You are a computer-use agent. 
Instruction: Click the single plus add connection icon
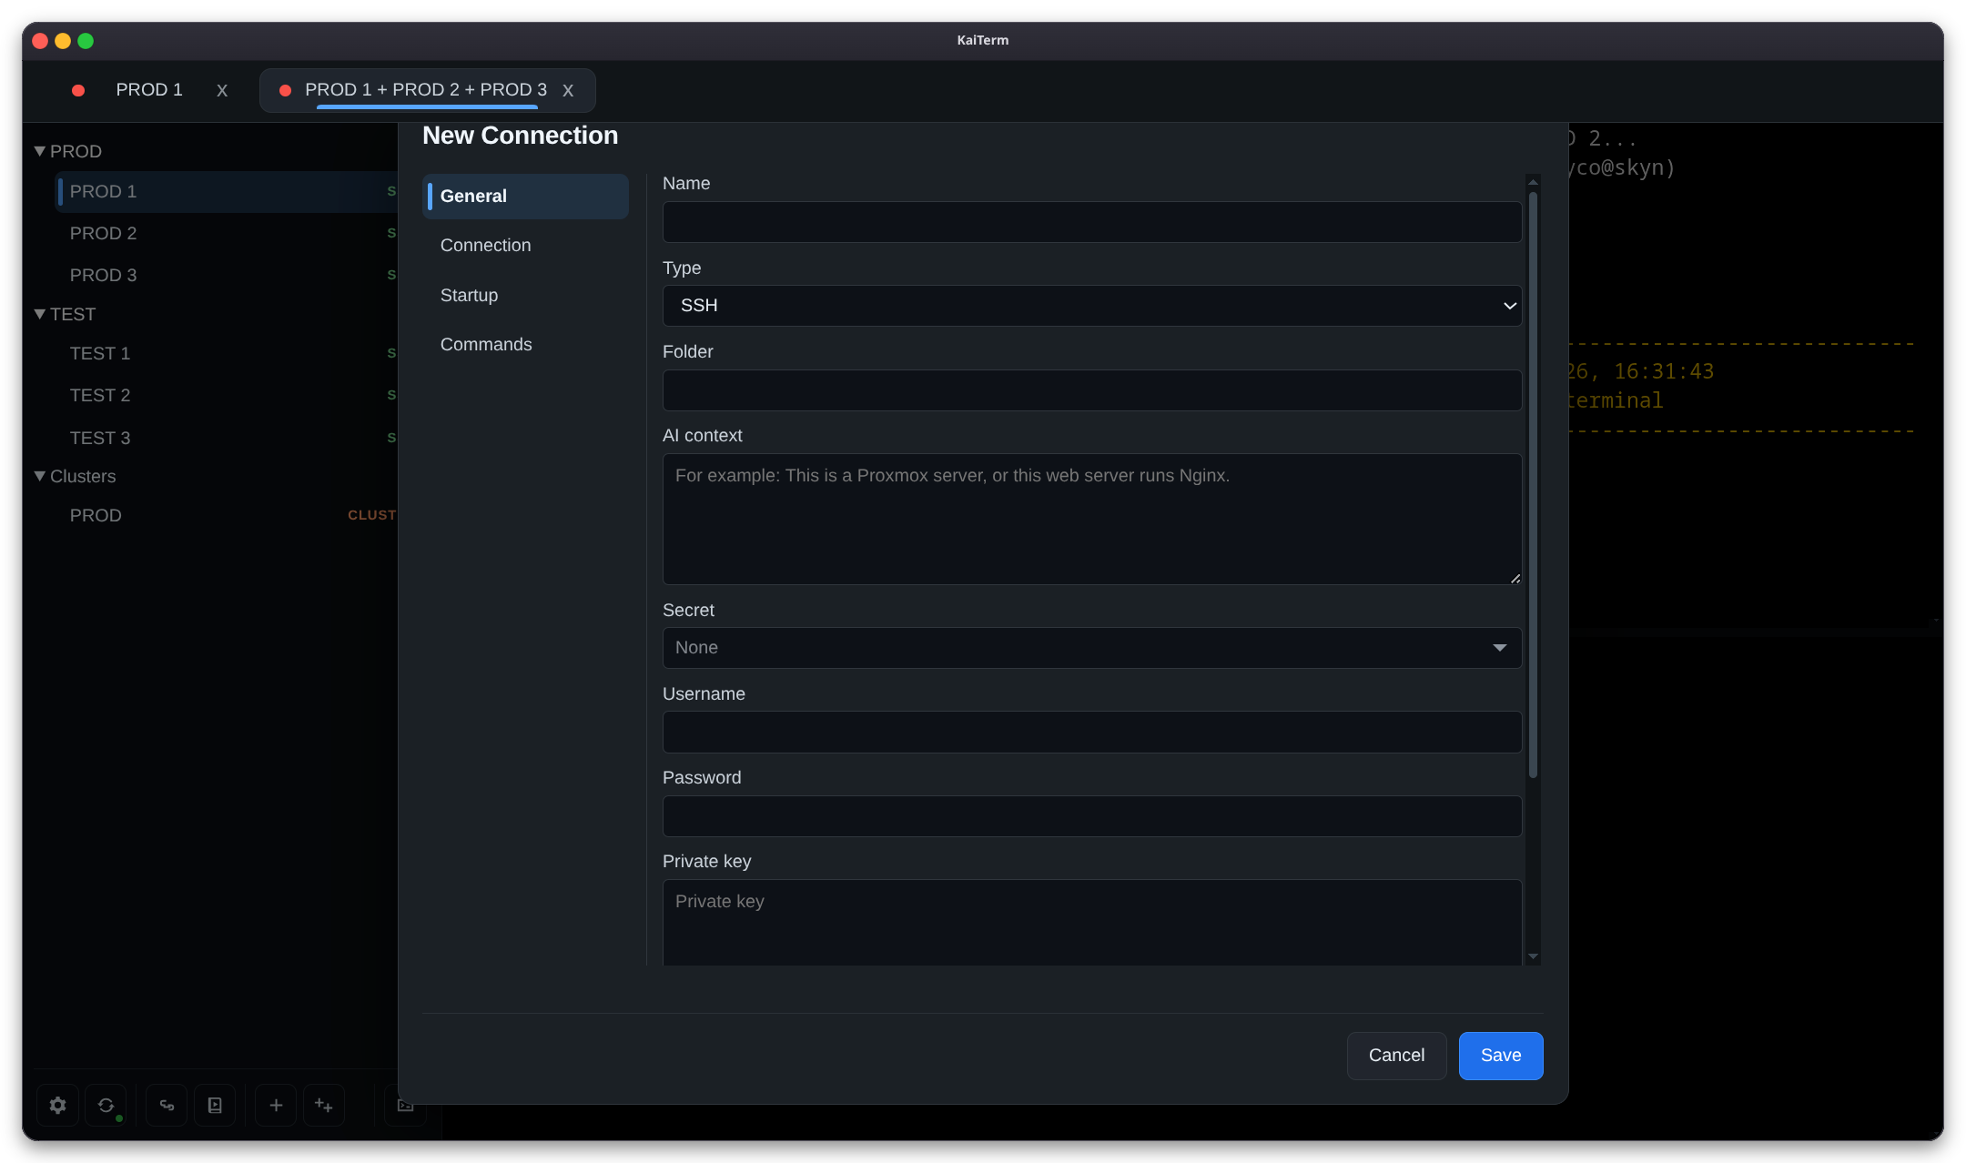click(276, 1105)
